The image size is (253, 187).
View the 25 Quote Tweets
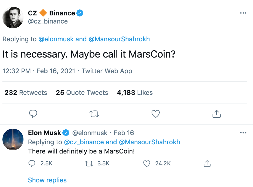[x=82, y=92]
